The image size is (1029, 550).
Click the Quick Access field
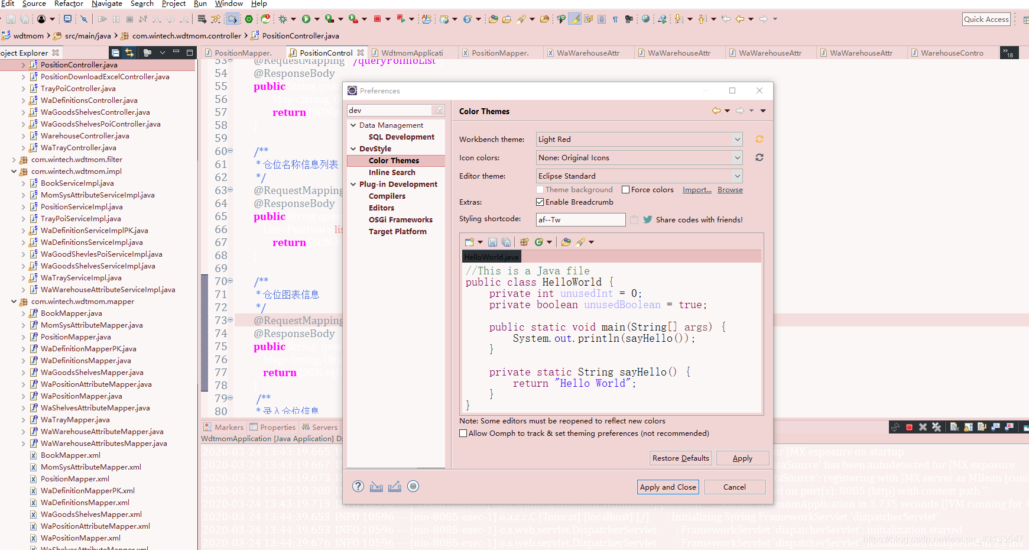pos(986,20)
